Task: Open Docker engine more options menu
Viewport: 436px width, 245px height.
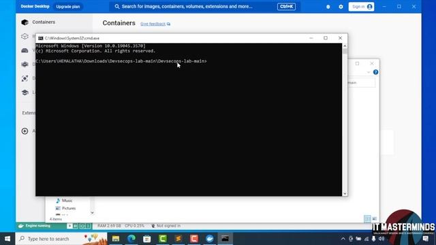Action: click(x=88, y=226)
